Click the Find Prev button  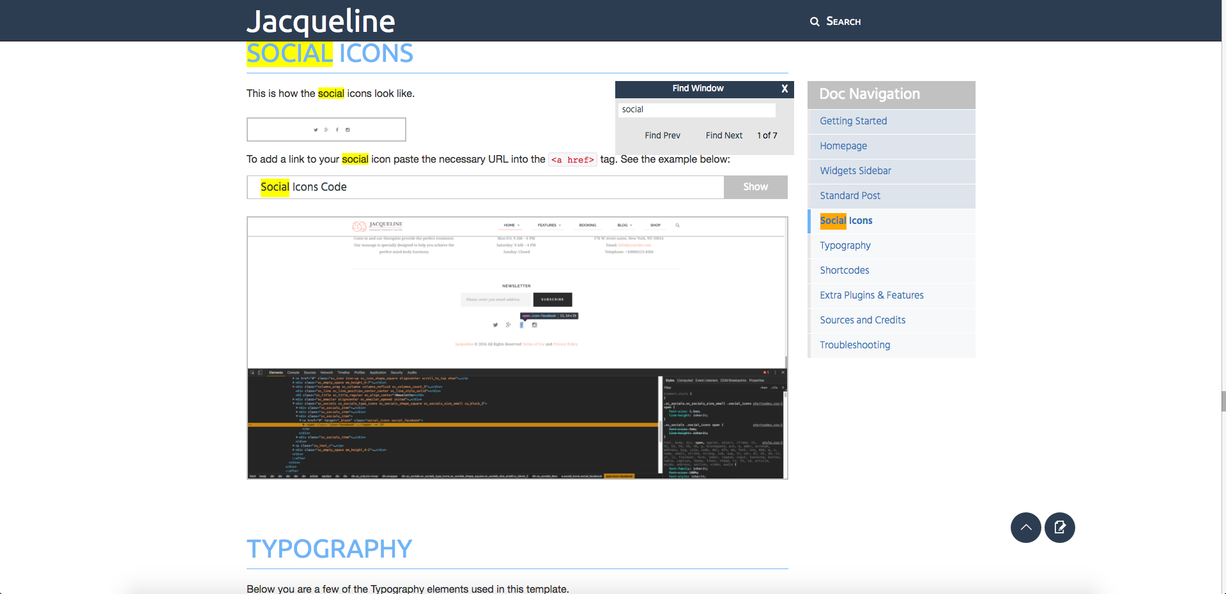coord(662,135)
